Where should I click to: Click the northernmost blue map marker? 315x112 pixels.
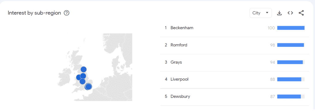point(84,70)
